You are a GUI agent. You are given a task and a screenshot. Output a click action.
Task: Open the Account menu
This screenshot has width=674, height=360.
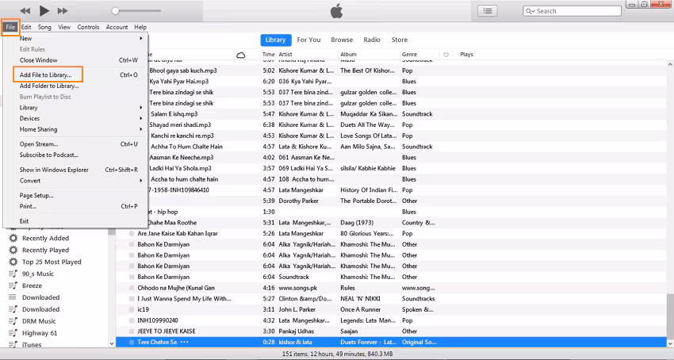(x=117, y=27)
